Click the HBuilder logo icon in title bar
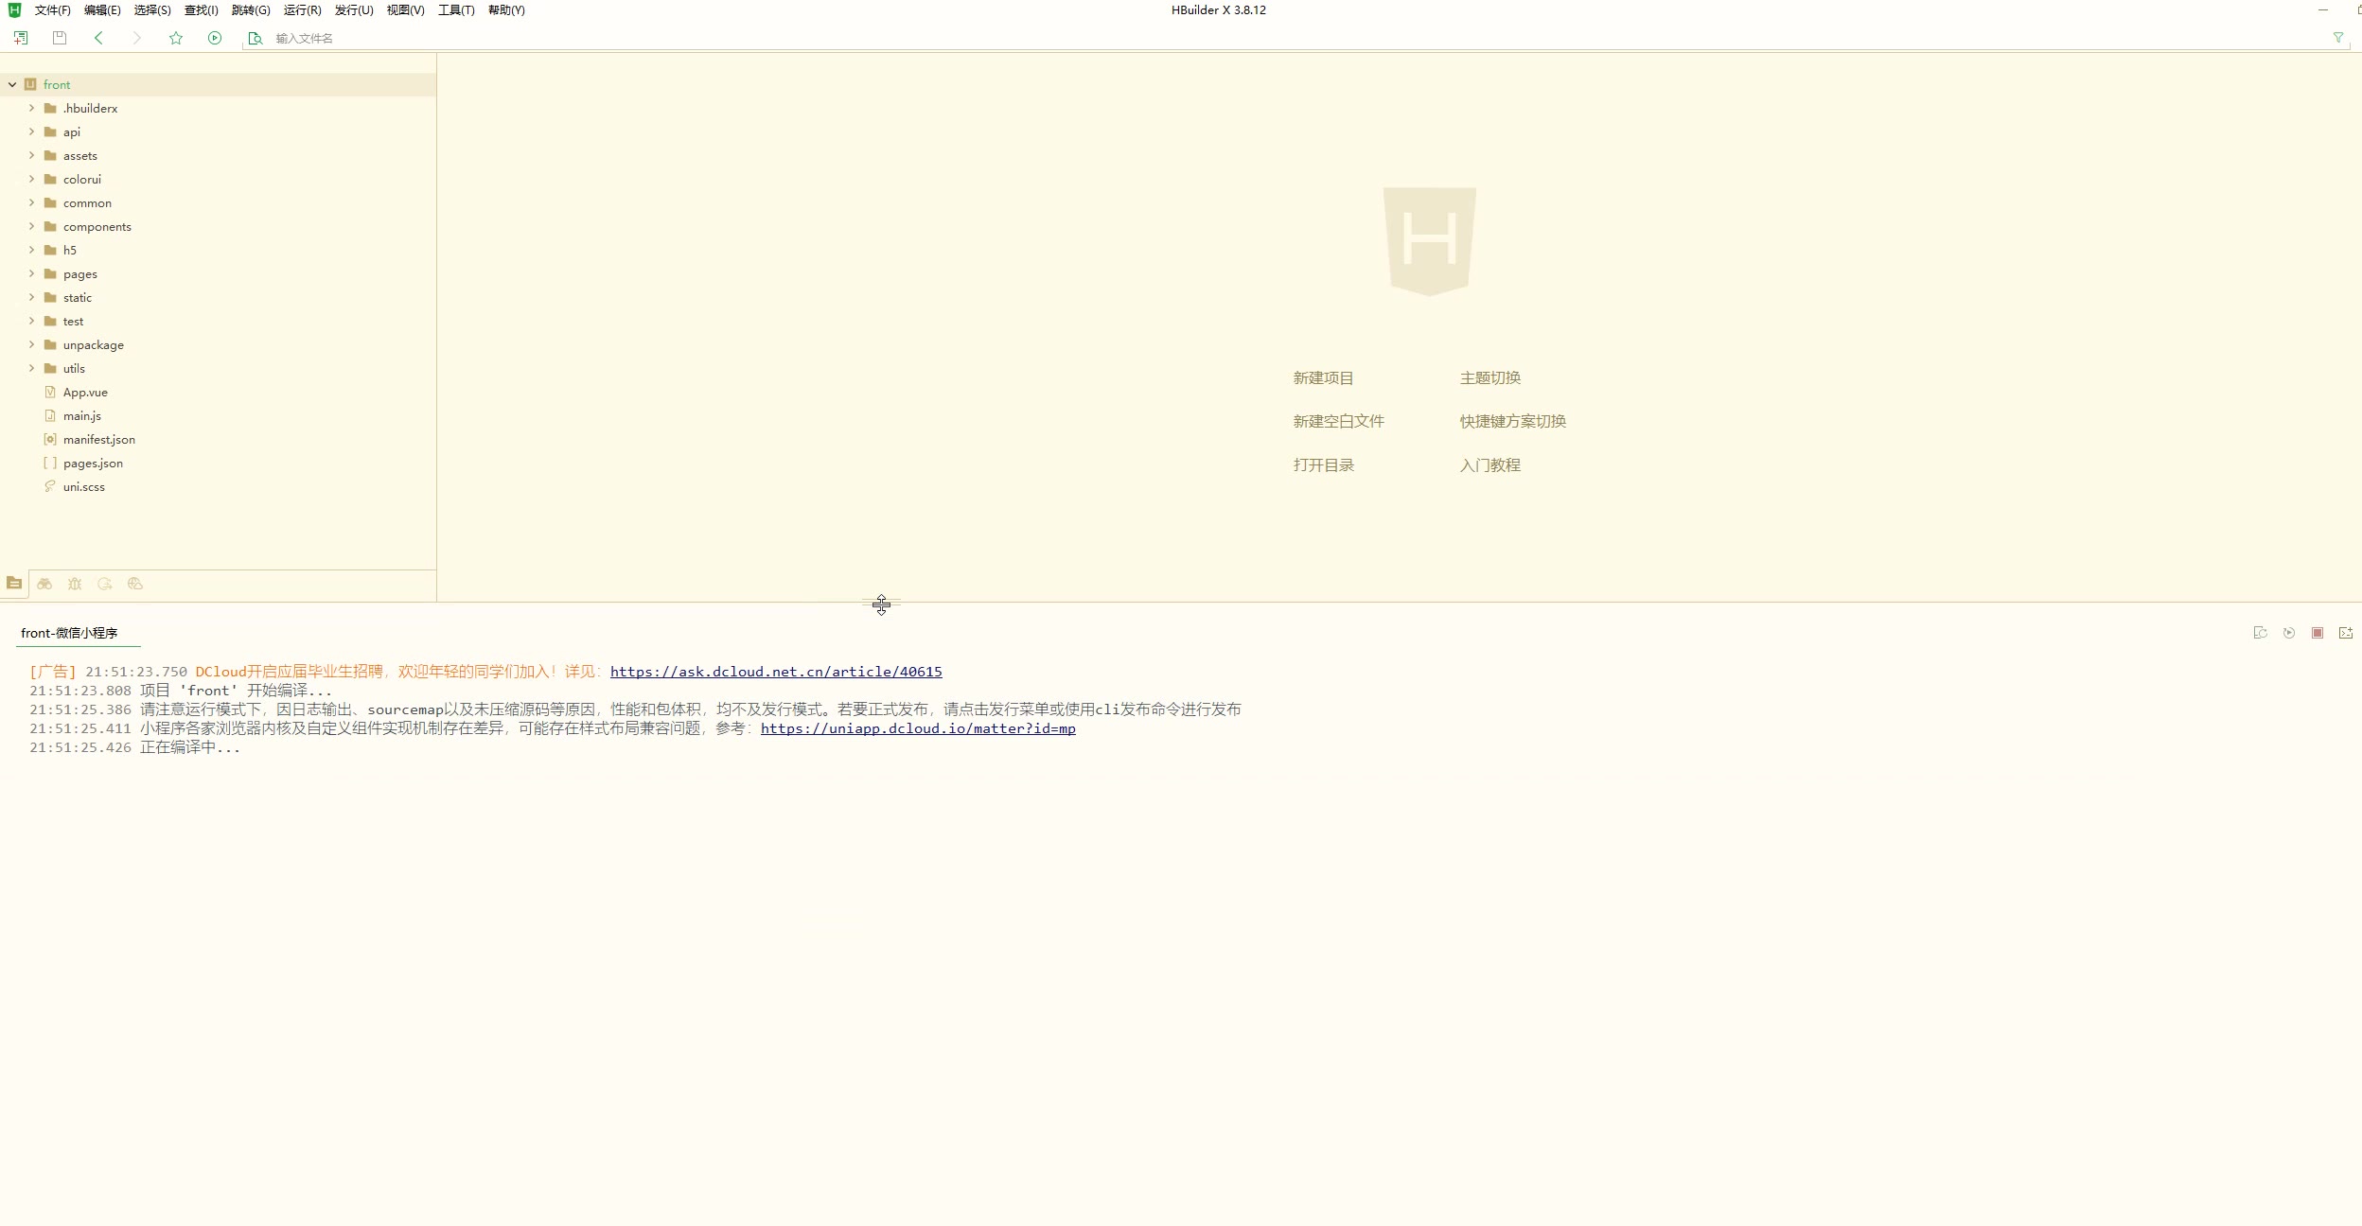2362x1226 pixels. (x=14, y=9)
